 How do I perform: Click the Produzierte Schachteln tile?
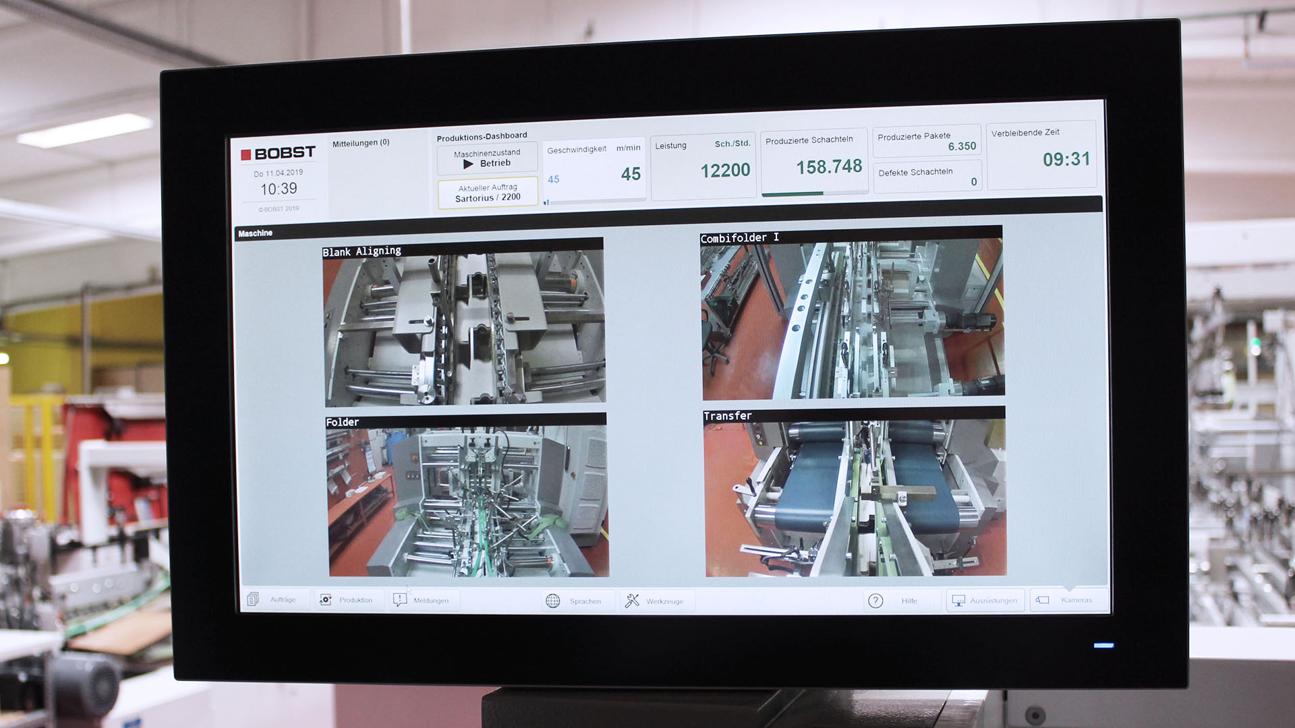click(815, 161)
